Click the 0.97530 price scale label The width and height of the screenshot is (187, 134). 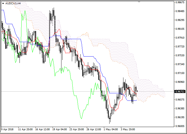180,55
